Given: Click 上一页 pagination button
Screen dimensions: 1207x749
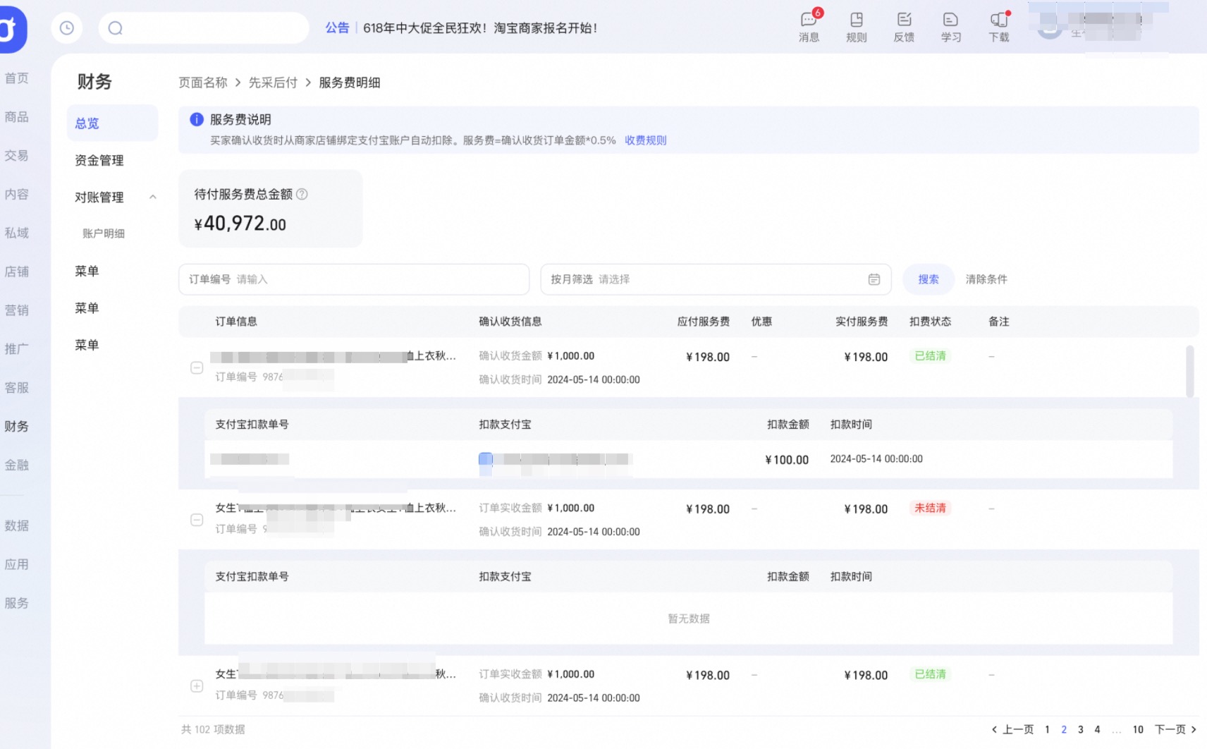Looking at the screenshot, I should 1012,729.
